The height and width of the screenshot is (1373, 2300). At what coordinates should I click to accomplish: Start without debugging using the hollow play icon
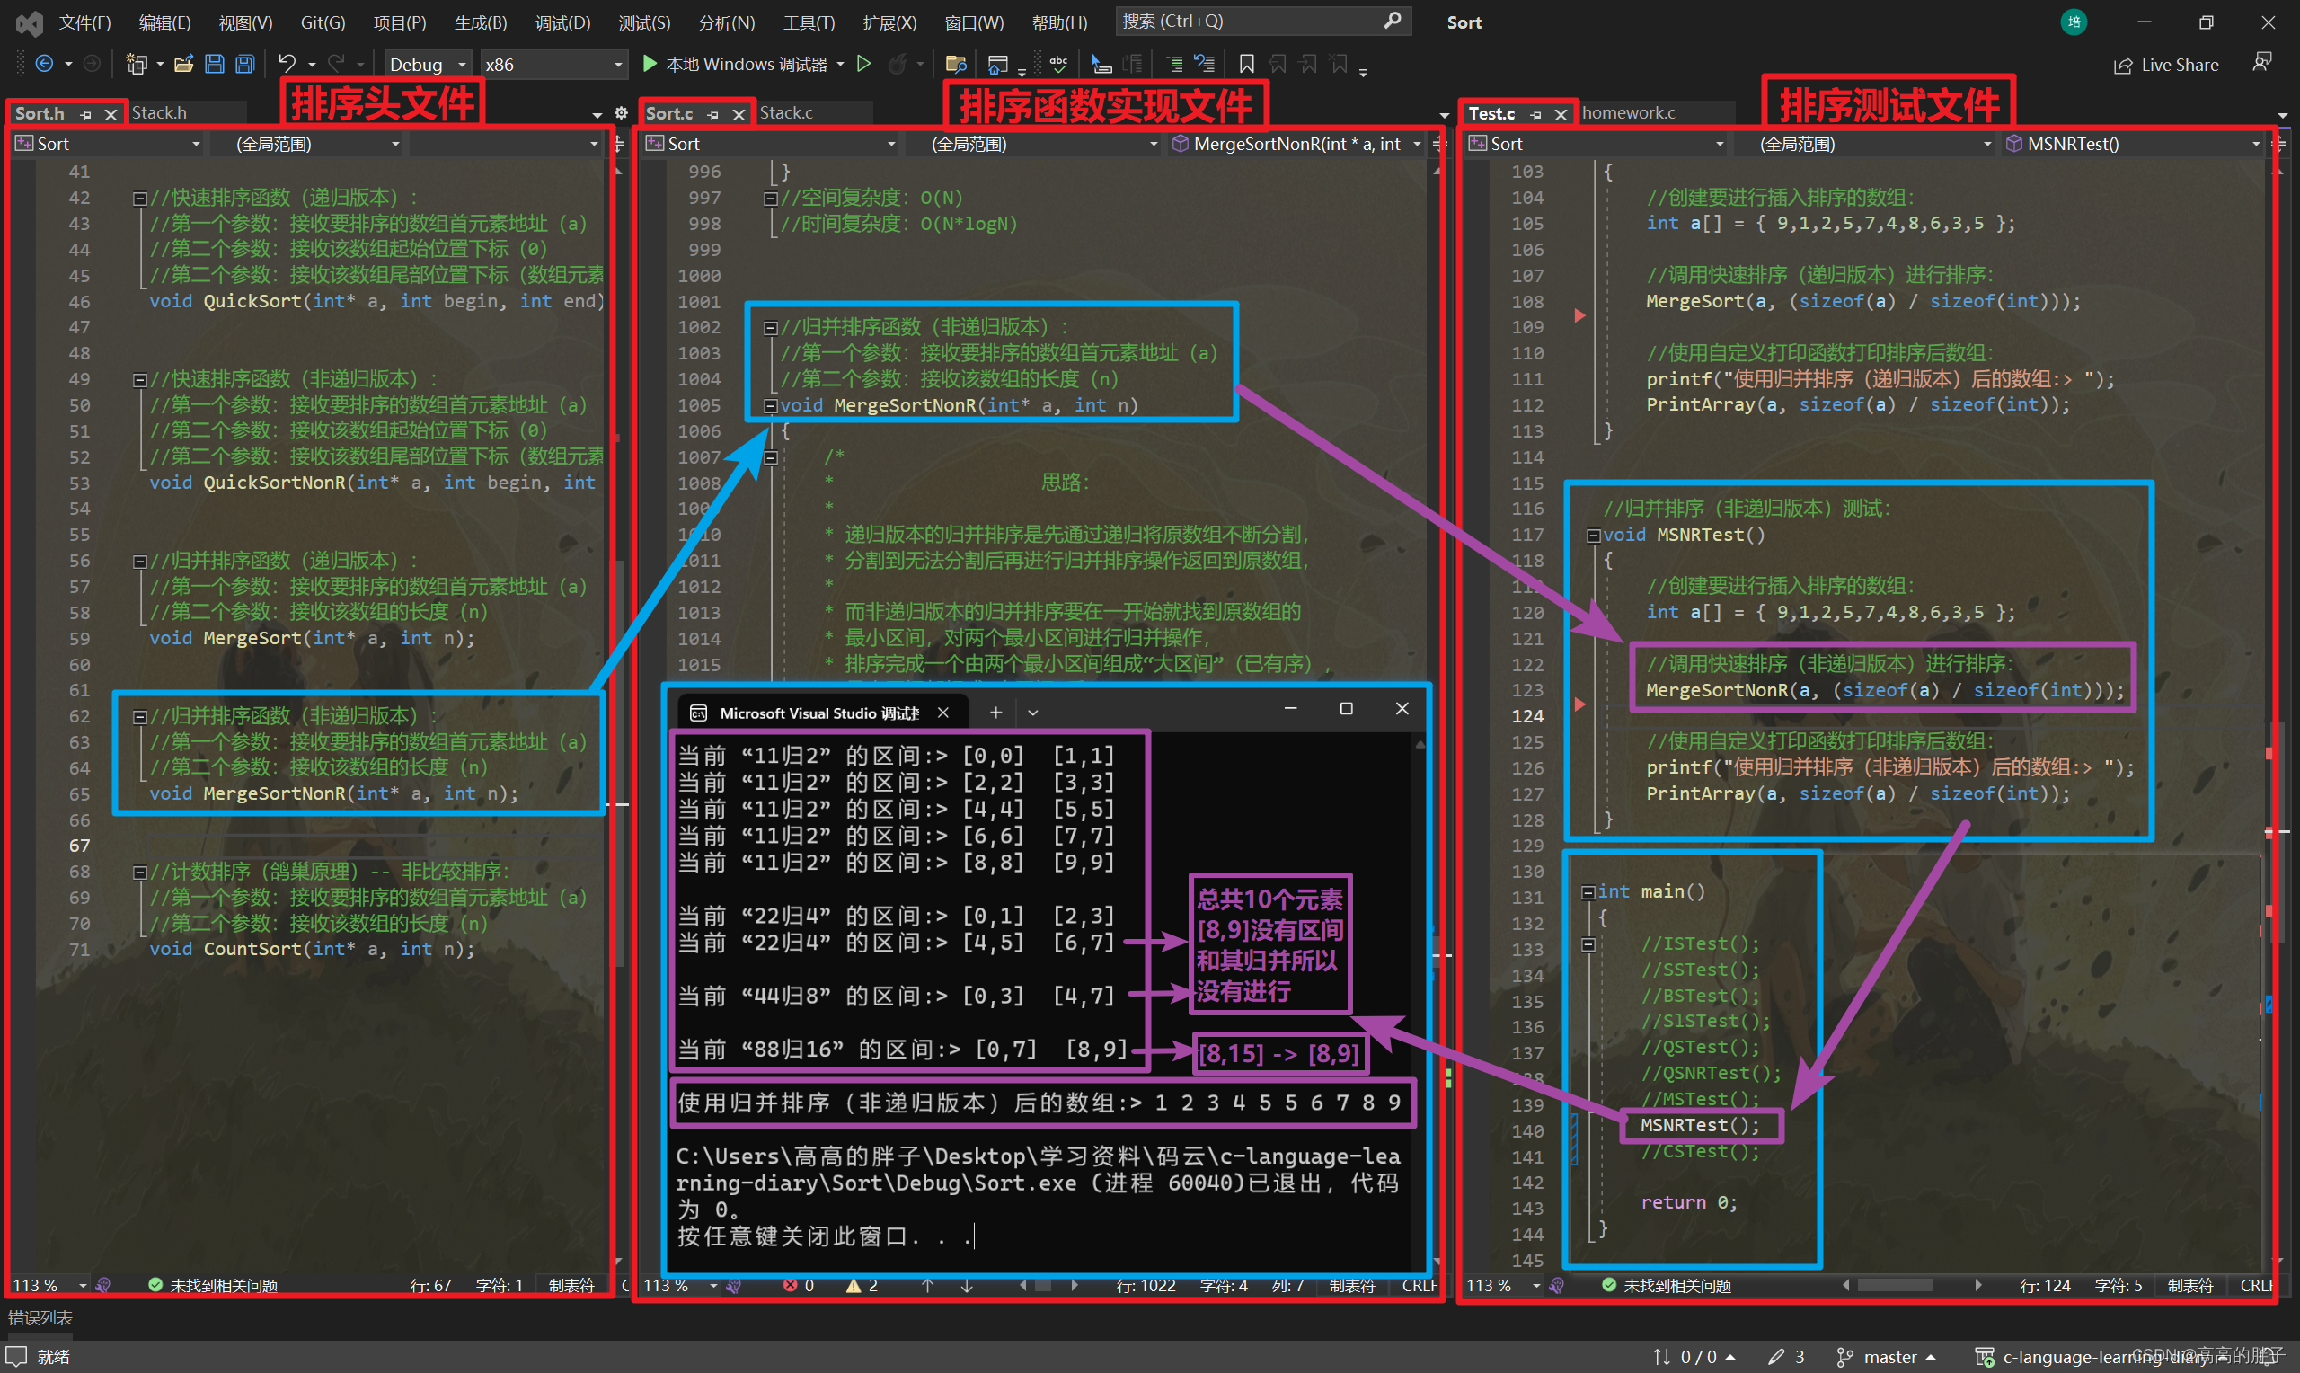[x=863, y=64]
